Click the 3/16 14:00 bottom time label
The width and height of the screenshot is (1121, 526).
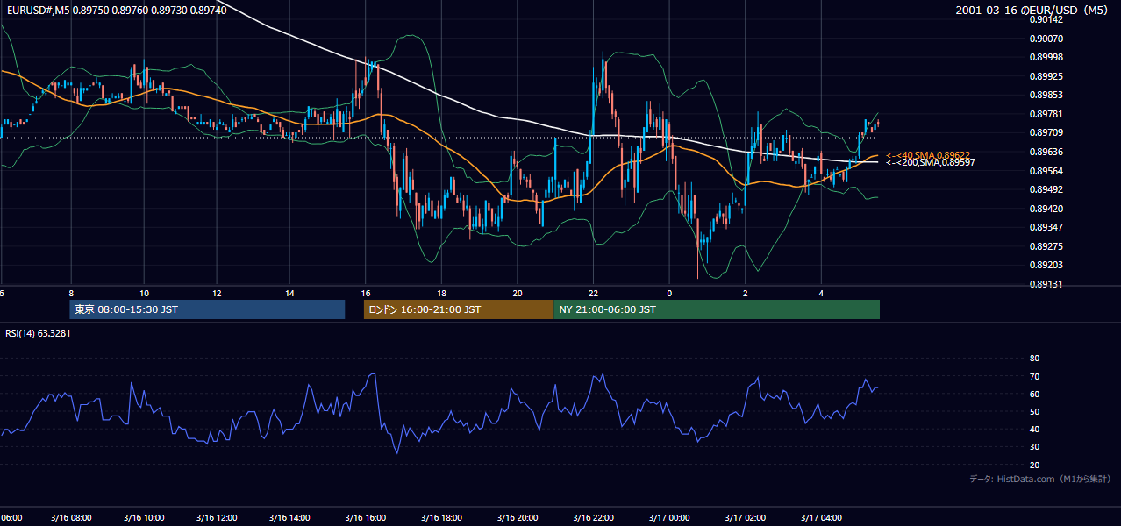[289, 518]
